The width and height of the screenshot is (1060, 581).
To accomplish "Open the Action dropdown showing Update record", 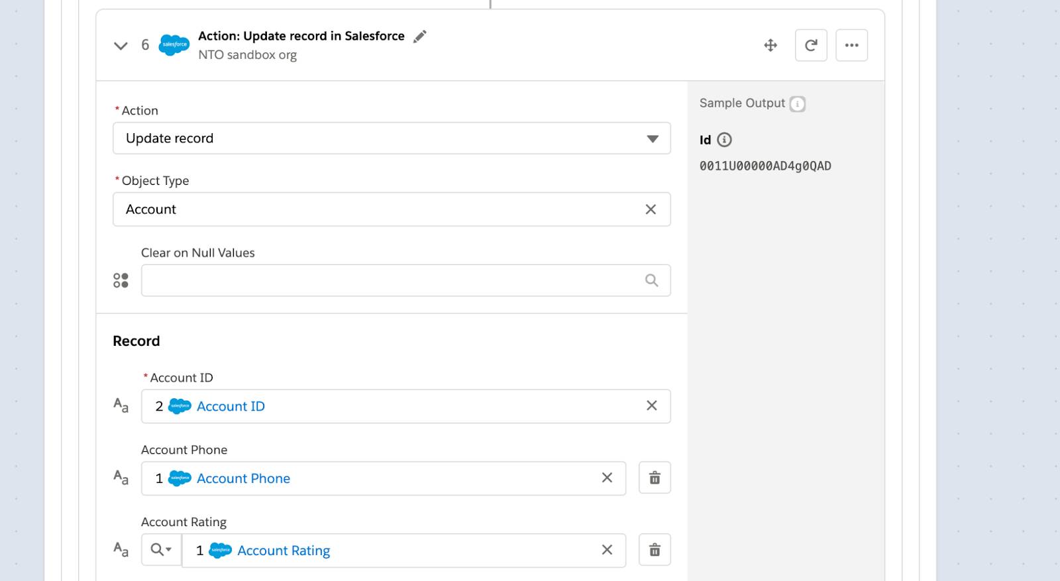I will click(x=392, y=138).
